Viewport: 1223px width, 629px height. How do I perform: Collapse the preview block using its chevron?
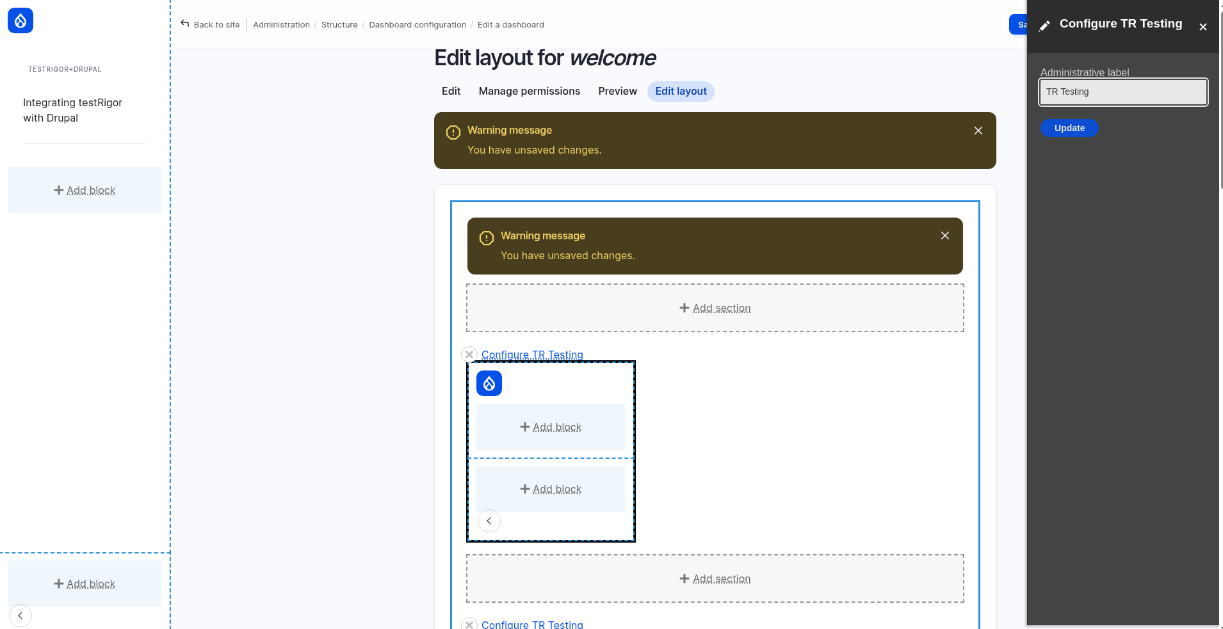tap(489, 521)
